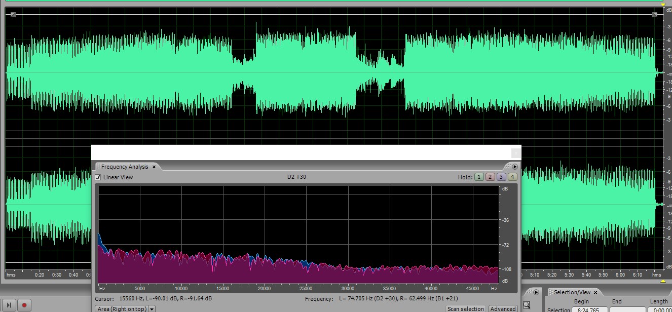This screenshot has height=312, width=672.
Task: Enable Hold button 2
Action: point(490,177)
